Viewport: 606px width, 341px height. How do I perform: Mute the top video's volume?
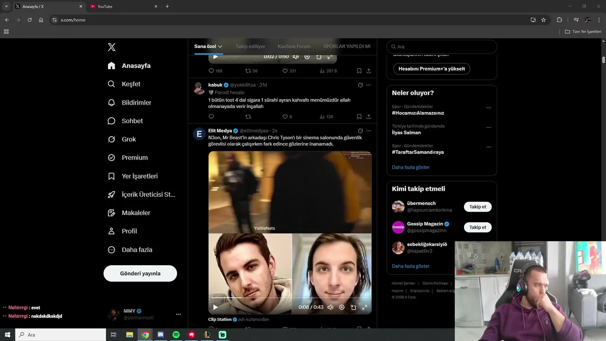click(295, 57)
